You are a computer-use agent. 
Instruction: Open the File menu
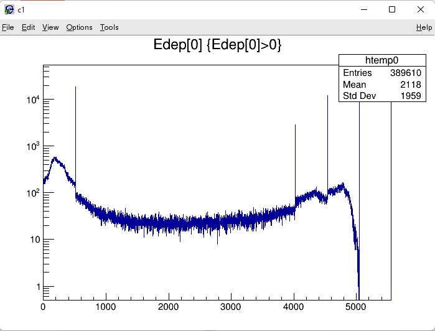pos(8,27)
